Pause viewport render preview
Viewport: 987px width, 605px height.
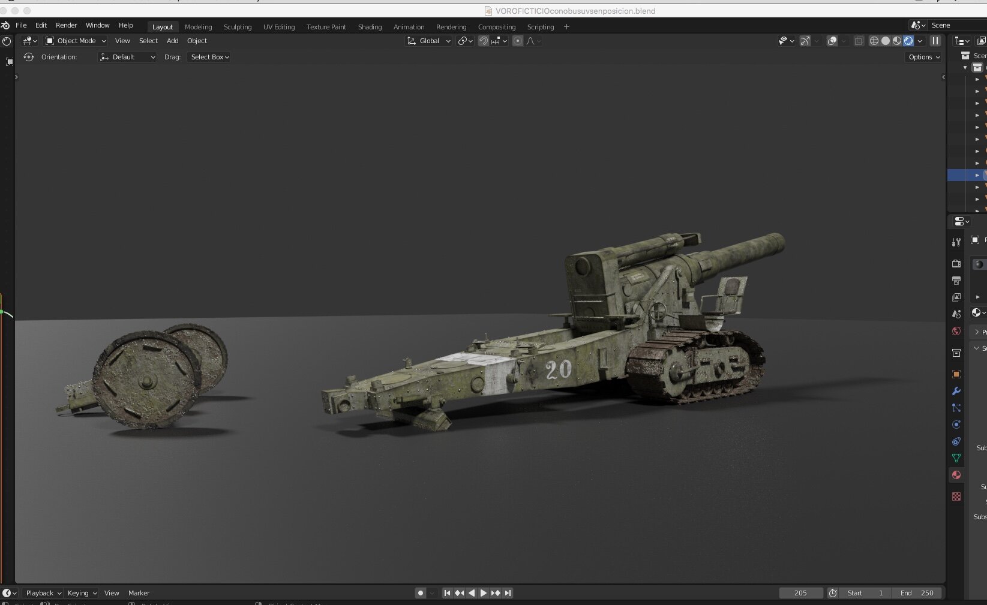coord(935,41)
